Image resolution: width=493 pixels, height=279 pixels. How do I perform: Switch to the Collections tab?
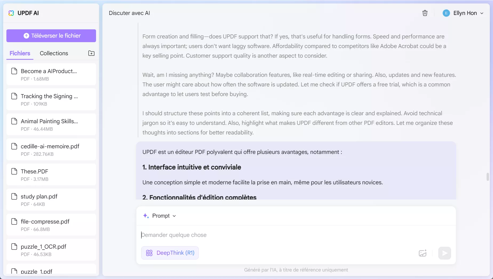[x=54, y=53]
